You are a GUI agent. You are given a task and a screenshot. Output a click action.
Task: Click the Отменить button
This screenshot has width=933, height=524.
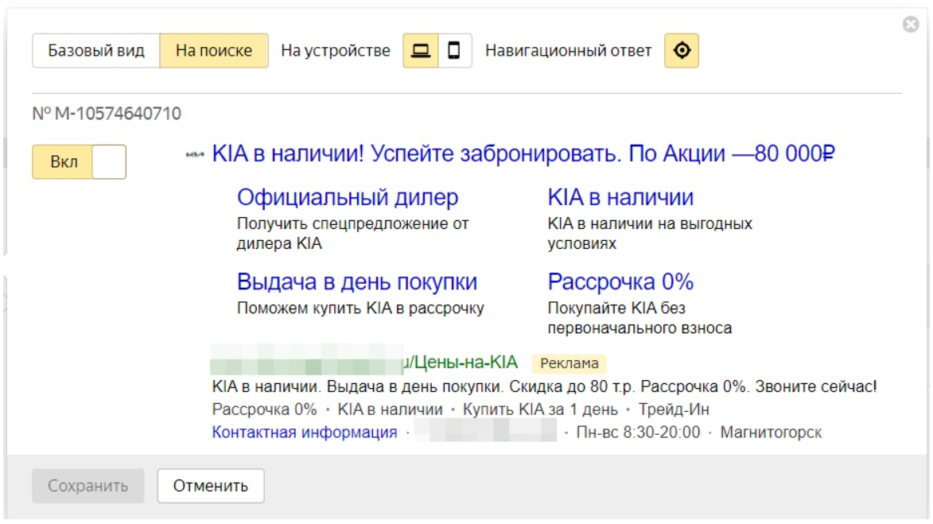(x=211, y=486)
